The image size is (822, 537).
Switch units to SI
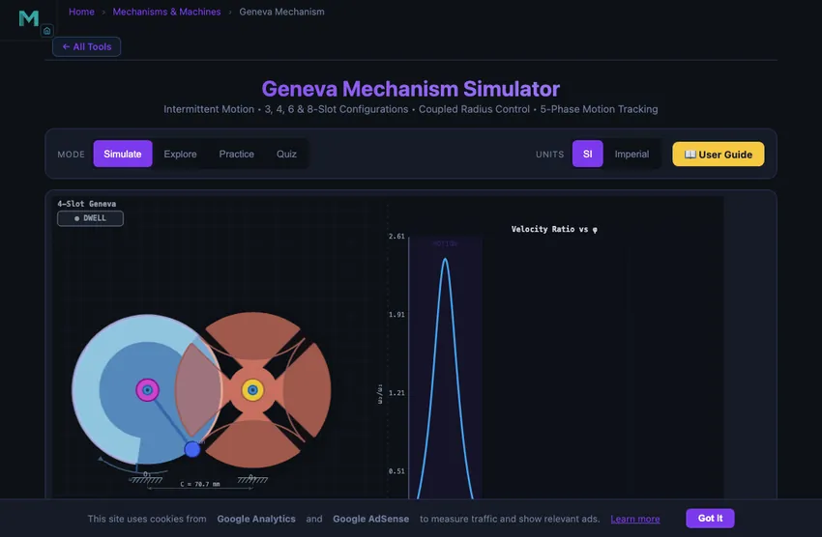(587, 154)
